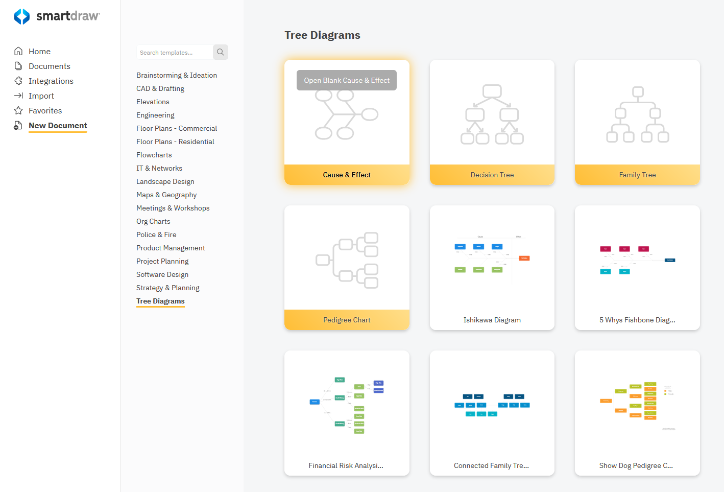Open Favorites using the star icon
The width and height of the screenshot is (724, 492).
(x=17, y=110)
